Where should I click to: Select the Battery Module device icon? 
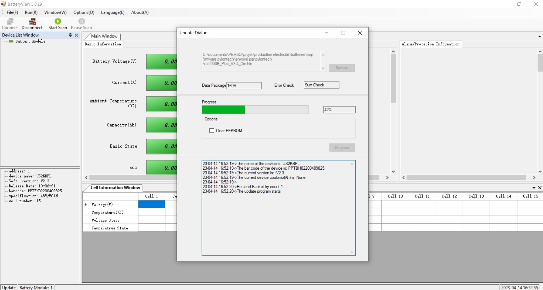pos(11,41)
